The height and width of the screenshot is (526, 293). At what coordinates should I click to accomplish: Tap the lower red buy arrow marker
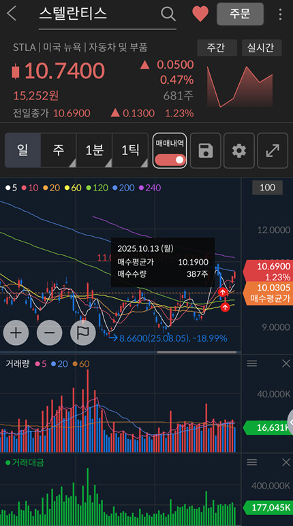(x=225, y=306)
